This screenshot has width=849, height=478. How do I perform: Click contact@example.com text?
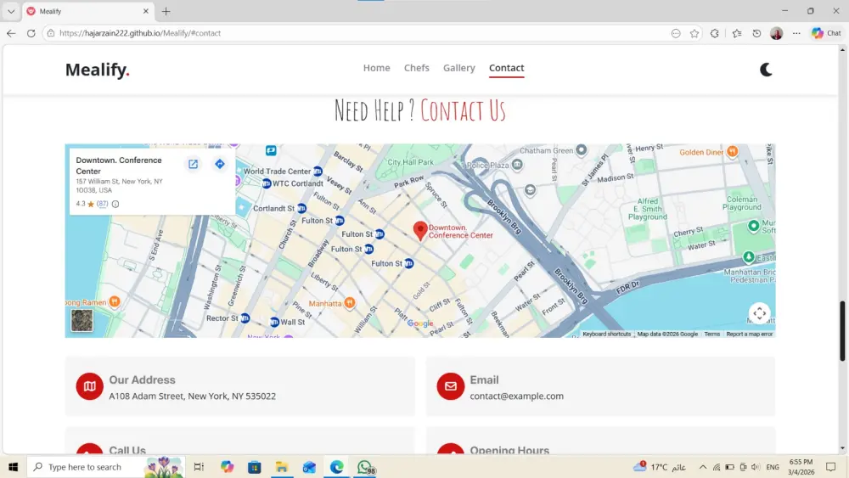click(x=516, y=396)
